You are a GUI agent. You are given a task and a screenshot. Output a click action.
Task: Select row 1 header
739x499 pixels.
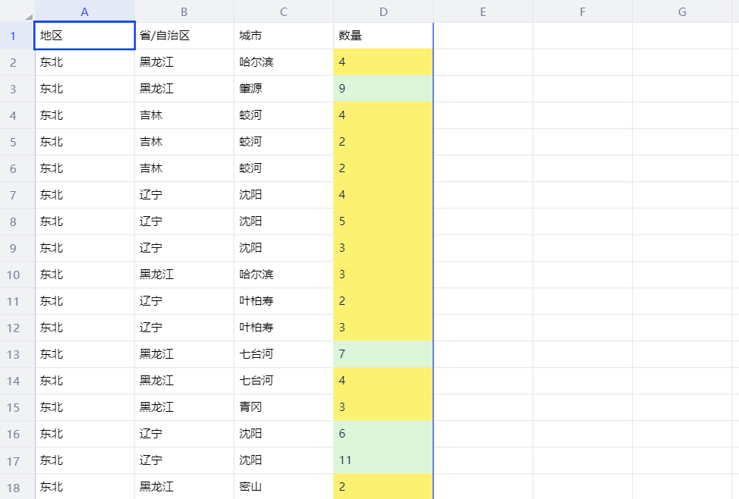click(x=13, y=36)
